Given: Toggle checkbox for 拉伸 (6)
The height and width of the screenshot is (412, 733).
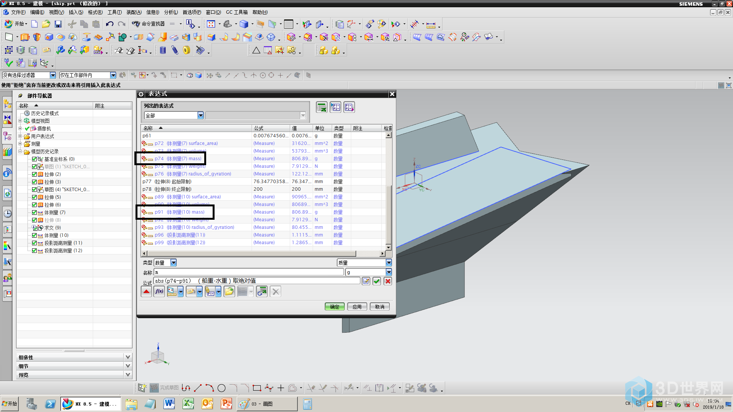Looking at the screenshot, I should pyautogui.click(x=34, y=205).
